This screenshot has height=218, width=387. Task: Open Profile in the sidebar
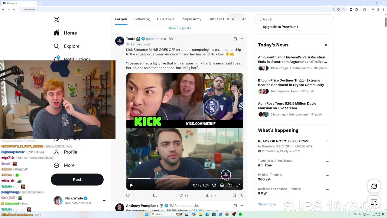coord(65,152)
